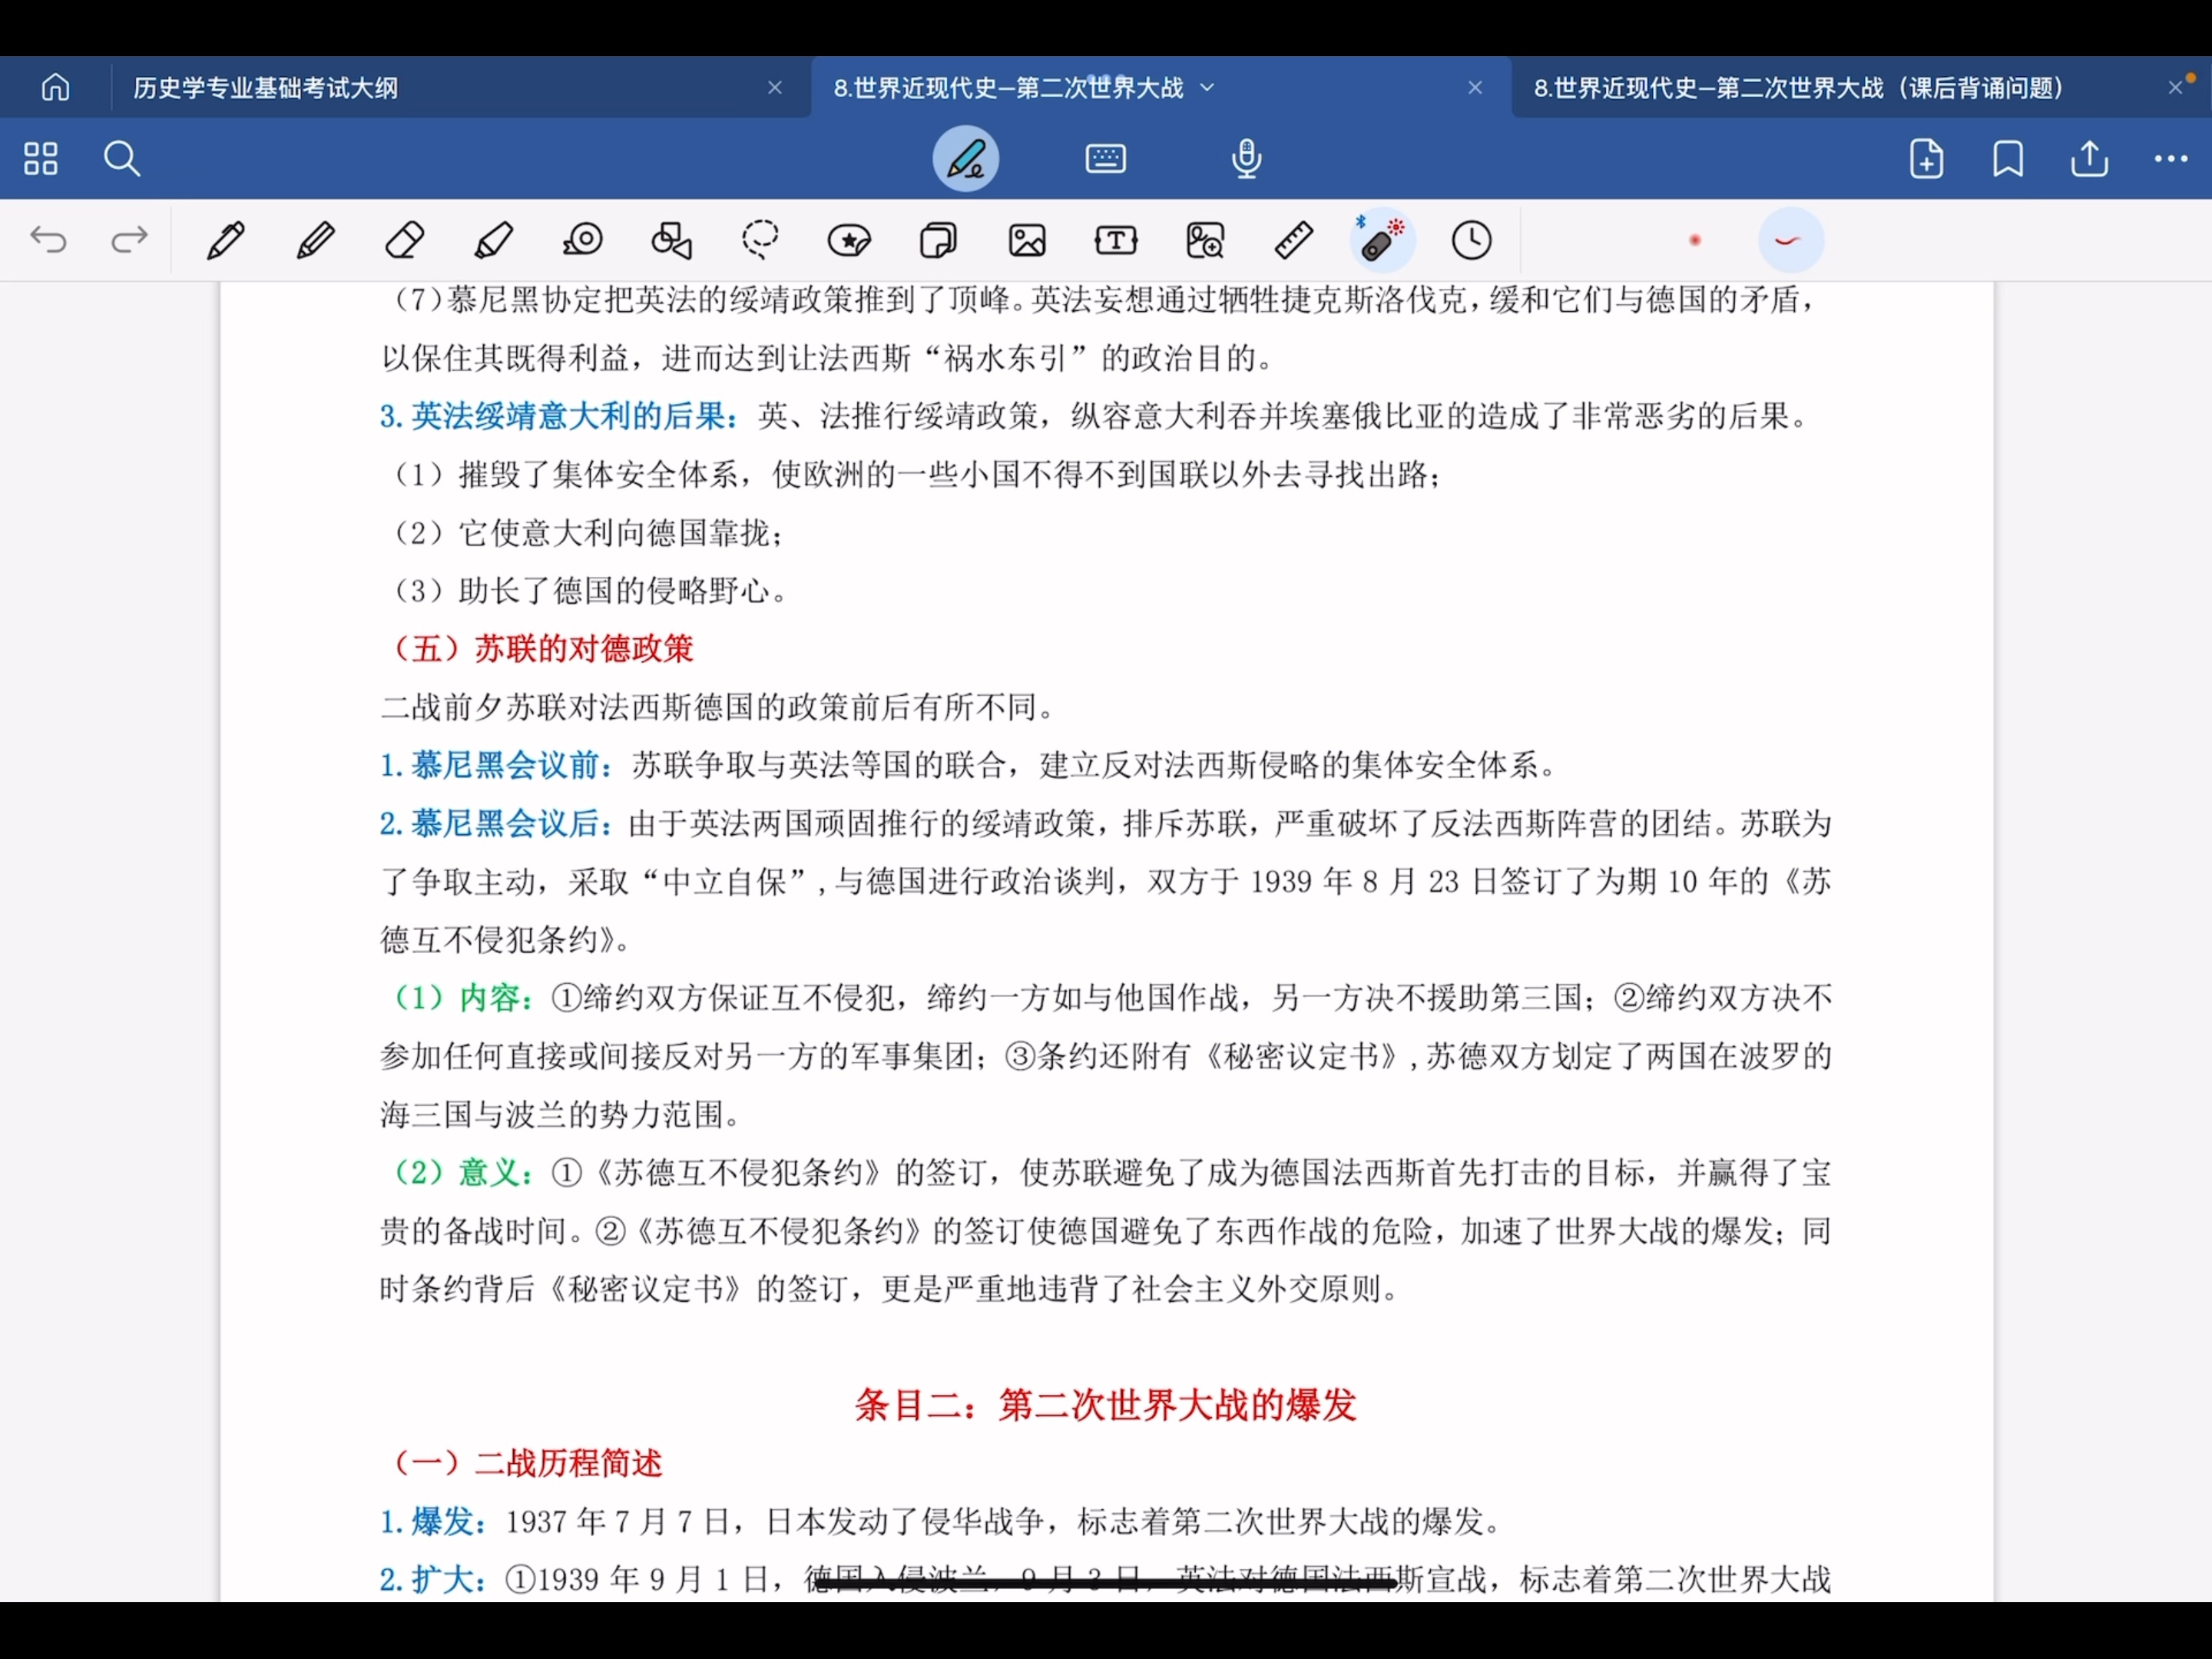Select the image zoom tool
Image resolution: width=2212 pixels, height=1659 pixels.
click(x=1205, y=240)
